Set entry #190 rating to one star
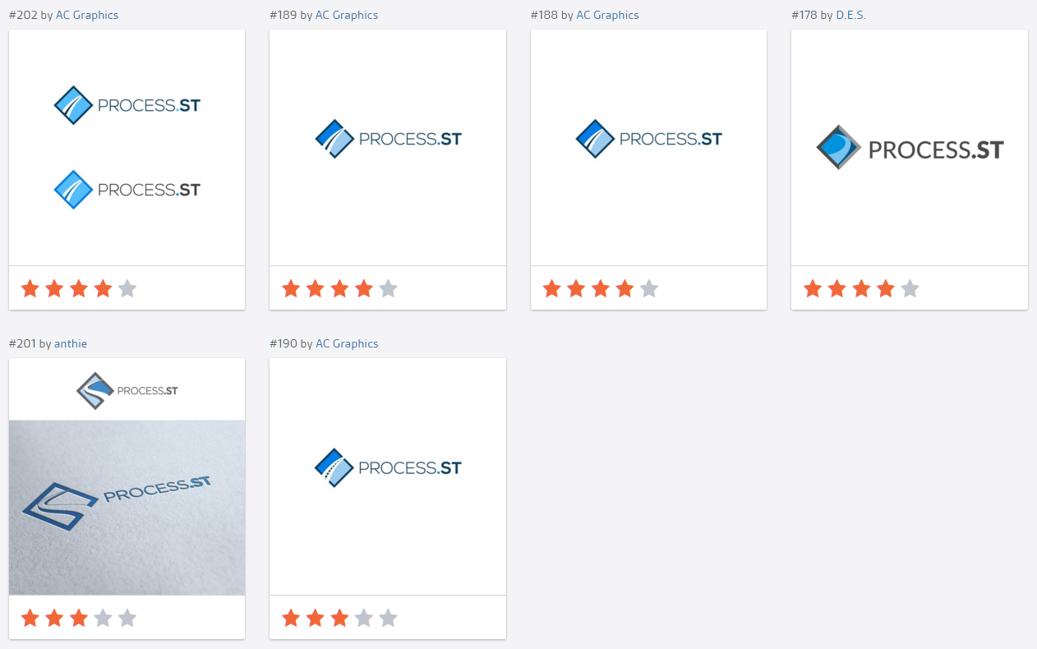 [291, 618]
